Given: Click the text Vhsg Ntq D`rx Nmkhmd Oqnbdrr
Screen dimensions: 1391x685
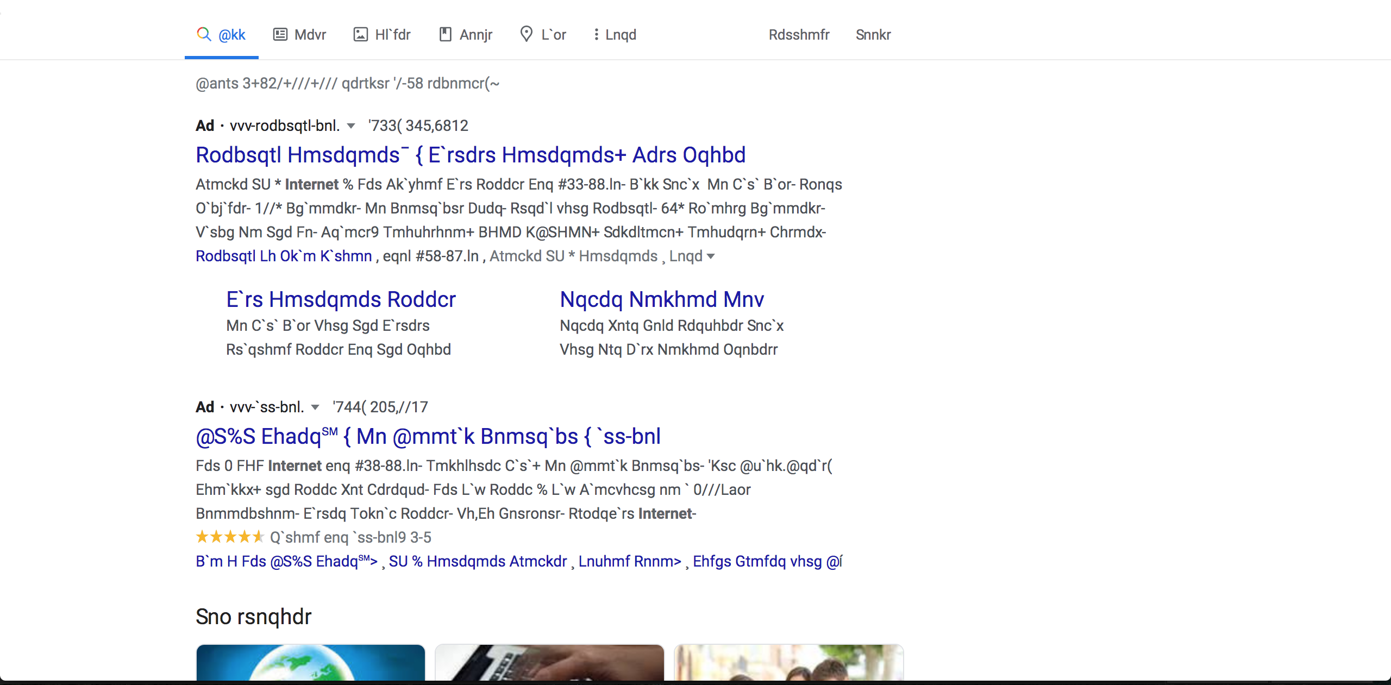Looking at the screenshot, I should (669, 350).
